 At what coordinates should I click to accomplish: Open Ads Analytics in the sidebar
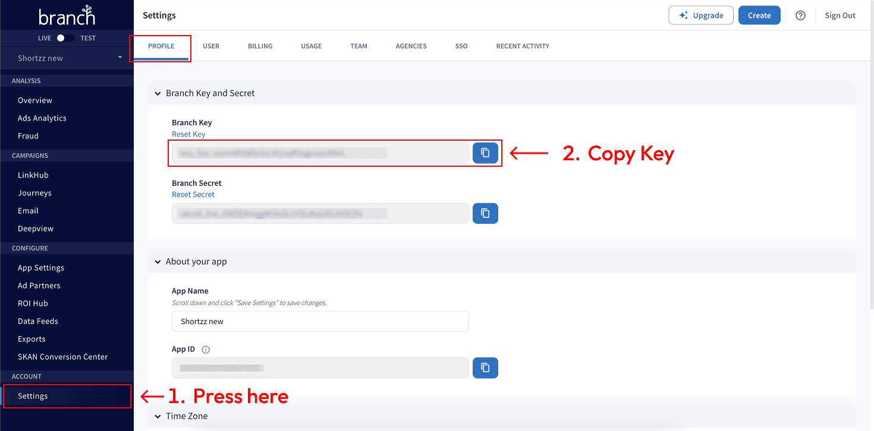tap(42, 118)
